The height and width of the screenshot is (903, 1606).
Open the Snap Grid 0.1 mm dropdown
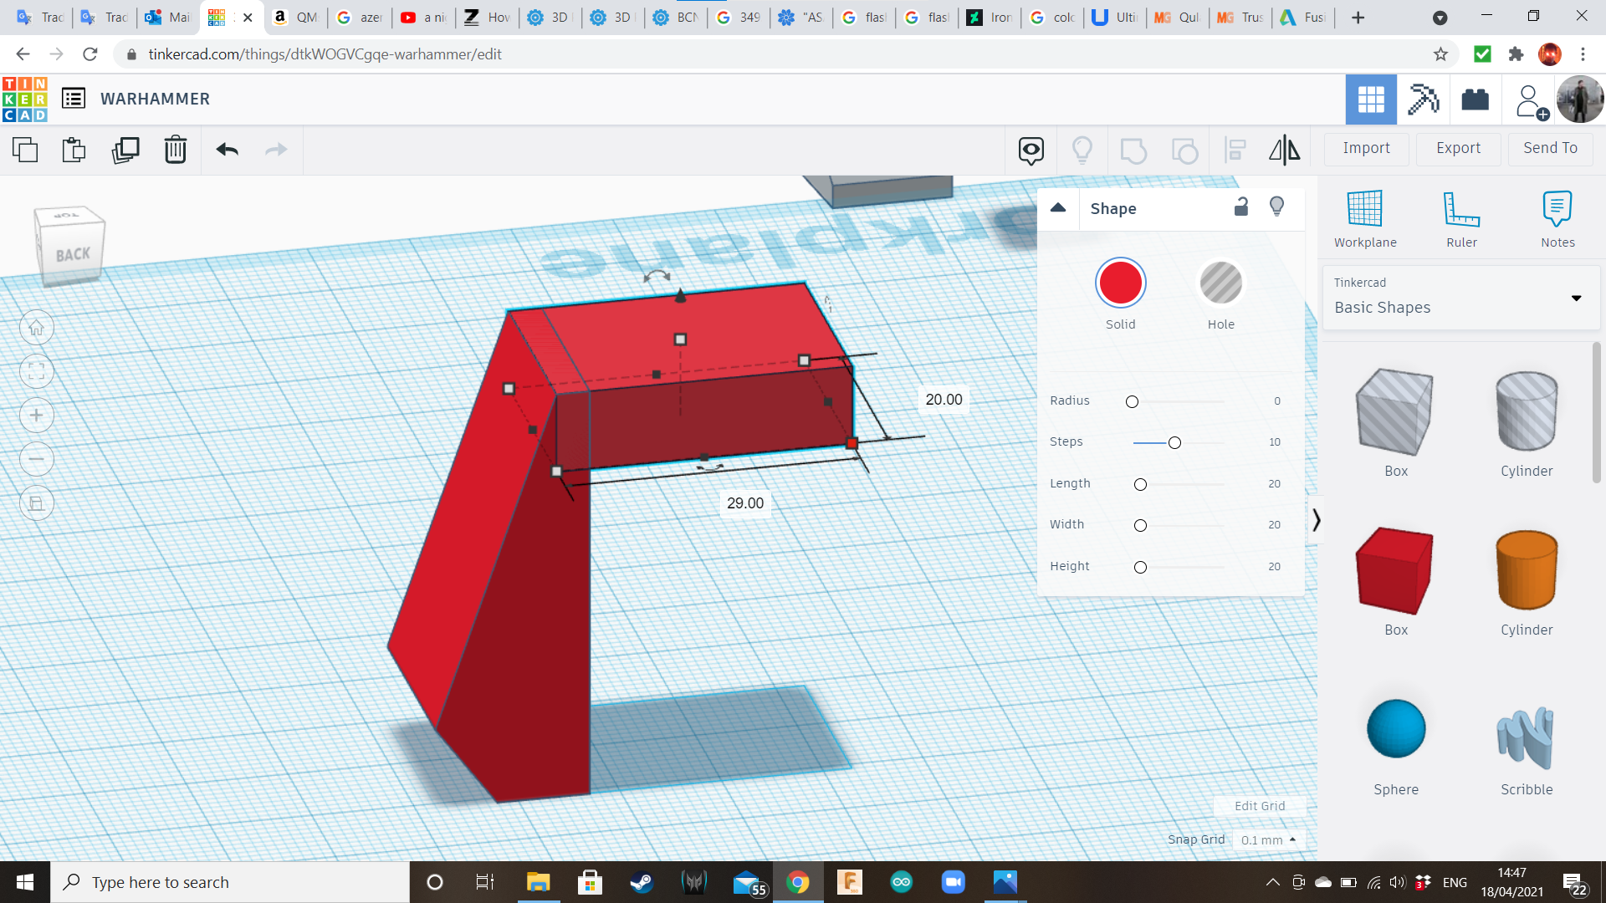1268,839
